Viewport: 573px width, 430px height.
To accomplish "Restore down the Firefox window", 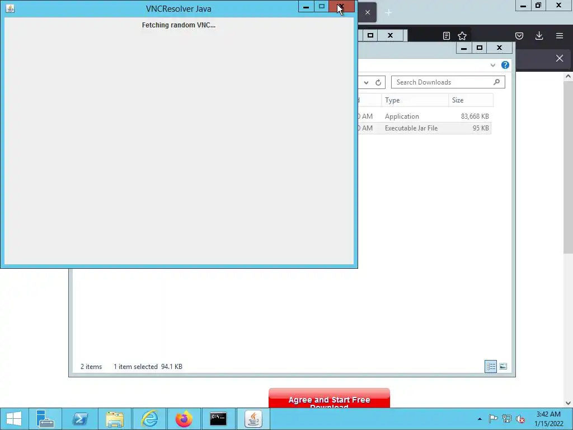I will (x=538, y=6).
